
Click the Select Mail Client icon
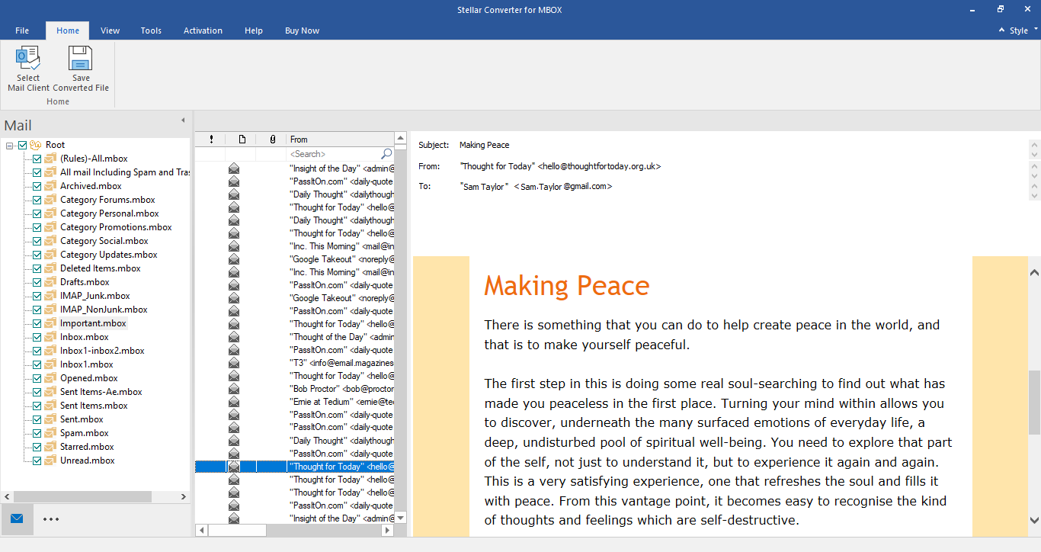pyautogui.click(x=28, y=59)
